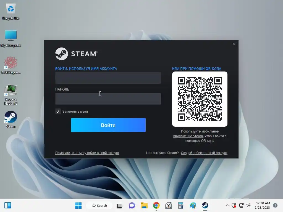Open the sync status tray icon
Viewport: 283px width, 212px height.
pos(234,205)
